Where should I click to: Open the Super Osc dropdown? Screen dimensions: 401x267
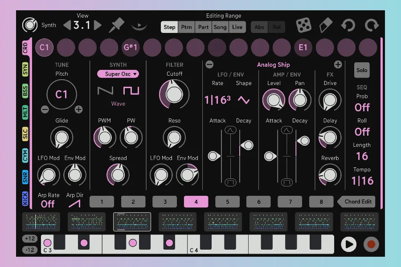pyautogui.click(x=118, y=74)
